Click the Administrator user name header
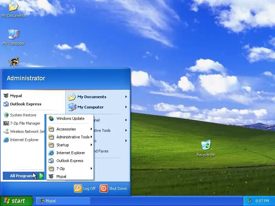The height and width of the screenshot is (206, 275). point(26,78)
